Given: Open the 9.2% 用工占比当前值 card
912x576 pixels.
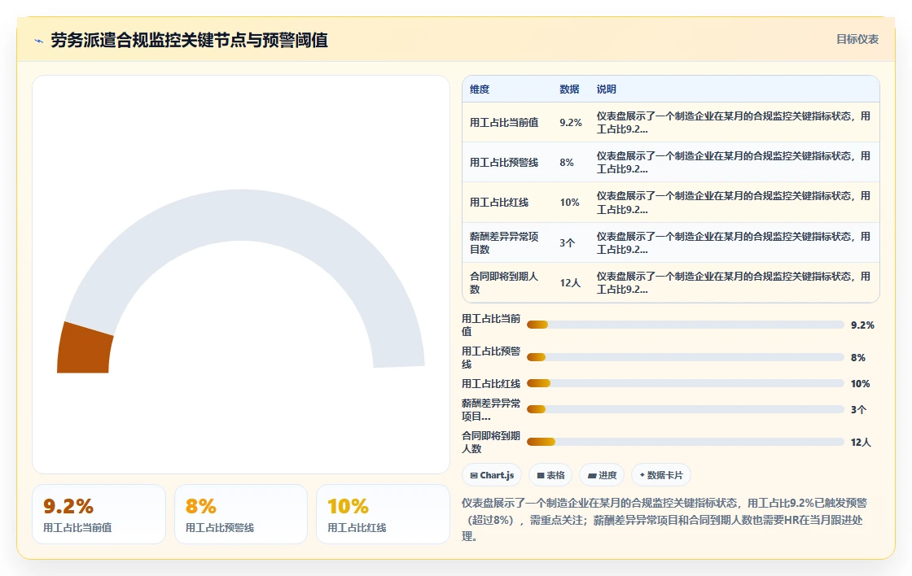Looking at the screenshot, I should pyautogui.click(x=99, y=514).
